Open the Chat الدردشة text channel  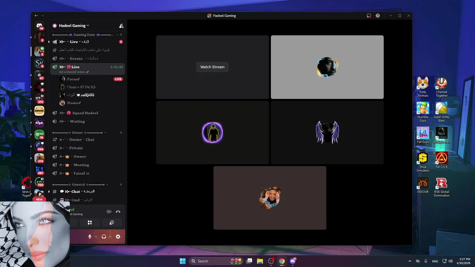click(x=87, y=191)
